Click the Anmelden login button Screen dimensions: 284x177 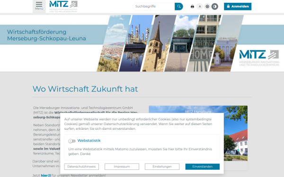(x=238, y=7)
